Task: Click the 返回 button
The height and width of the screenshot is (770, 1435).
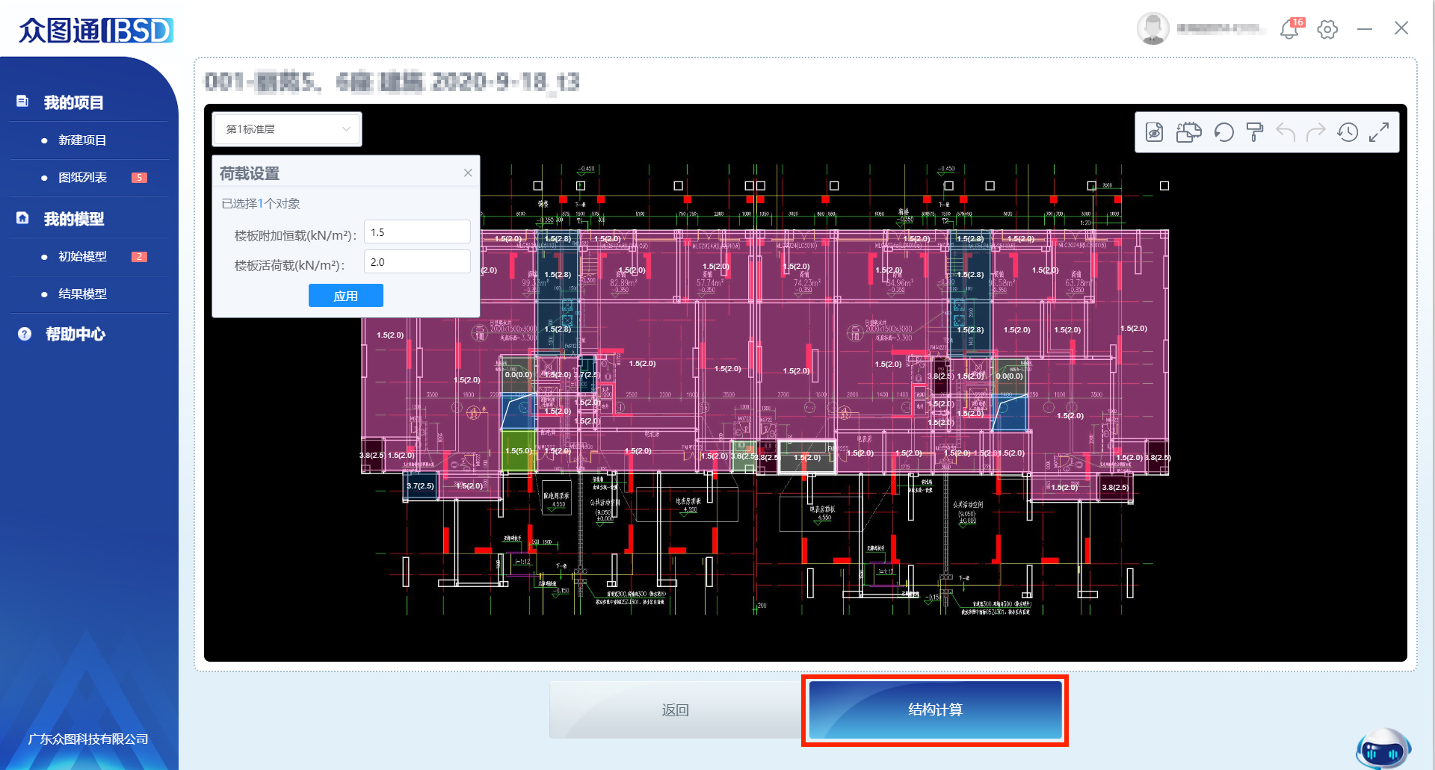Action: (x=675, y=710)
